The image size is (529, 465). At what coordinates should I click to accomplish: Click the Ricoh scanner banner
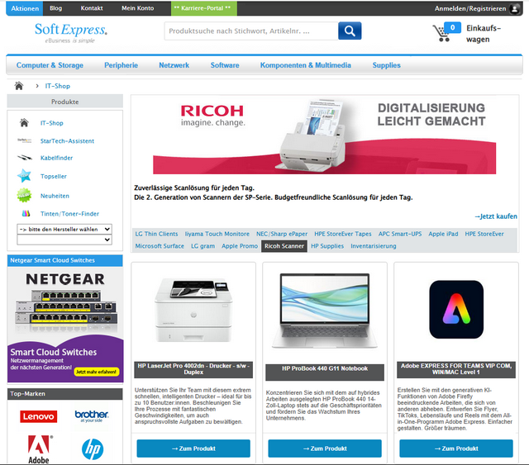click(324, 137)
